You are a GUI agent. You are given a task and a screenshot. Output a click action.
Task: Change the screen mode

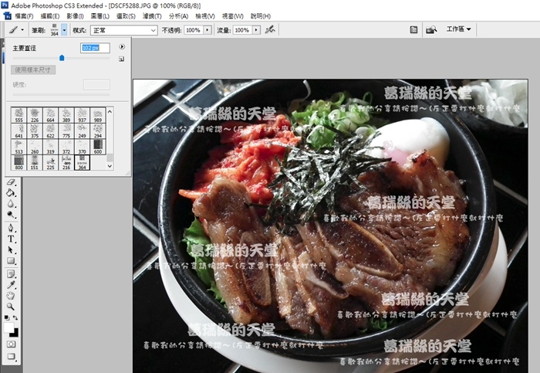click(x=11, y=356)
